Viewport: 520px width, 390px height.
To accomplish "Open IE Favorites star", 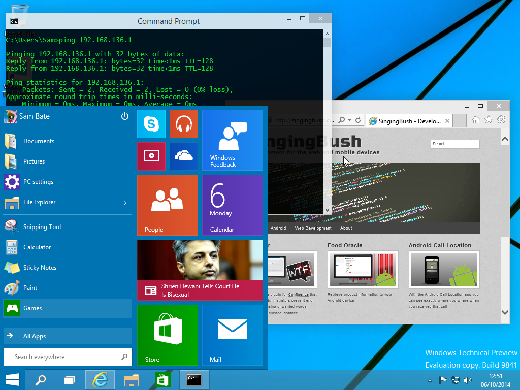I will [x=489, y=120].
